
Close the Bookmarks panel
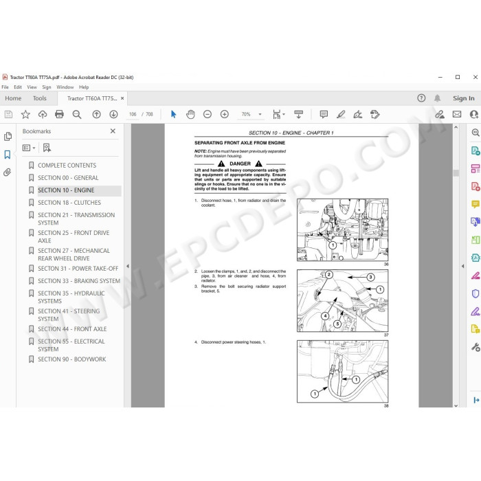pos(113,131)
